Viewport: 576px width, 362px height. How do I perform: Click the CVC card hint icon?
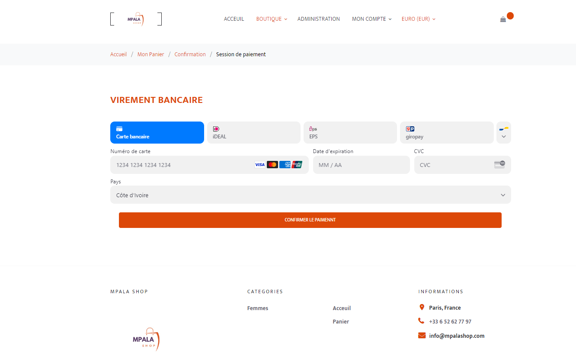[x=499, y=165]
